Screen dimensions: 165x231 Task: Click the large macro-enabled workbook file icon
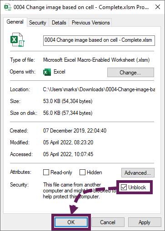click(17, 39)
